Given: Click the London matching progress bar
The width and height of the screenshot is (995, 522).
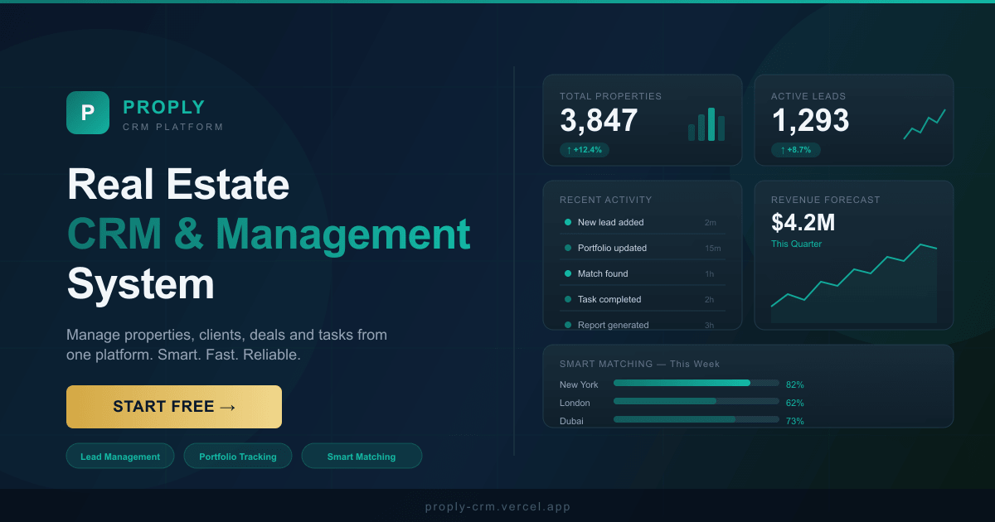Looking at the screenshot, I should (x=696, y=401).
